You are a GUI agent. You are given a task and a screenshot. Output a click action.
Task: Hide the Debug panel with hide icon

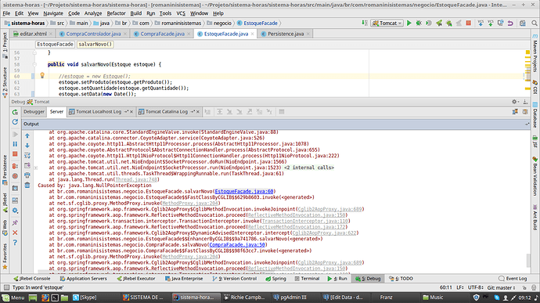point(525,102)
